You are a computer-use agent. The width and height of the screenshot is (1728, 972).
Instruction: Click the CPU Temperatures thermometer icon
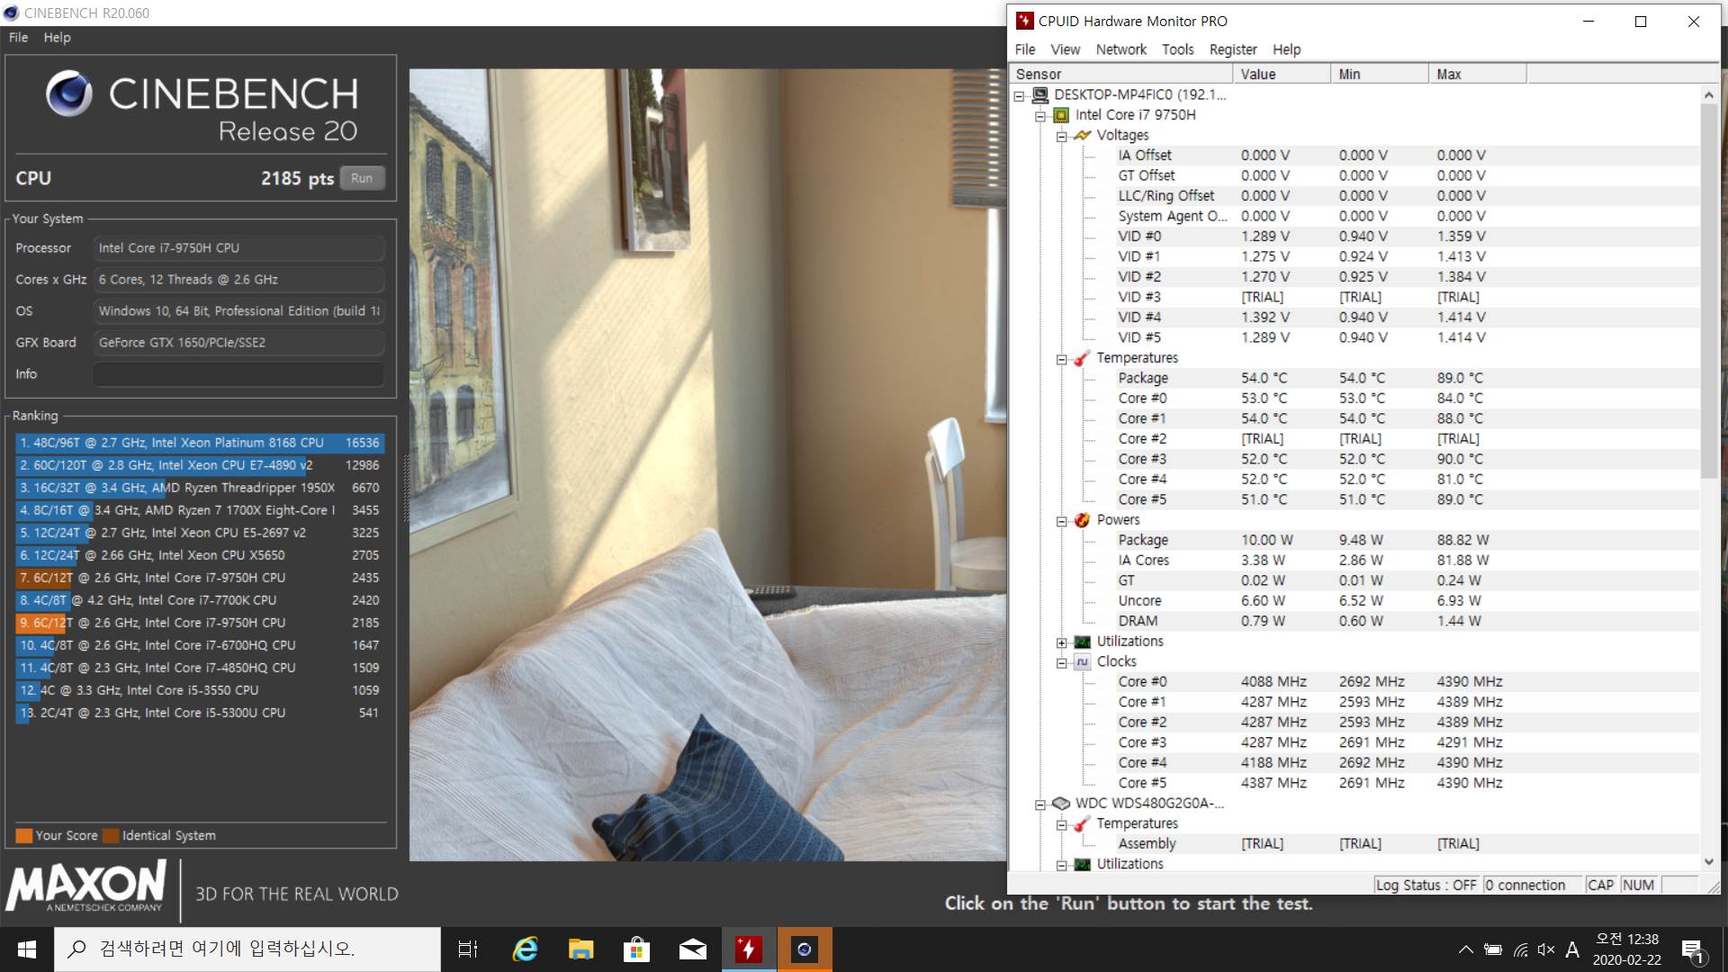[x=1083, y=358]
